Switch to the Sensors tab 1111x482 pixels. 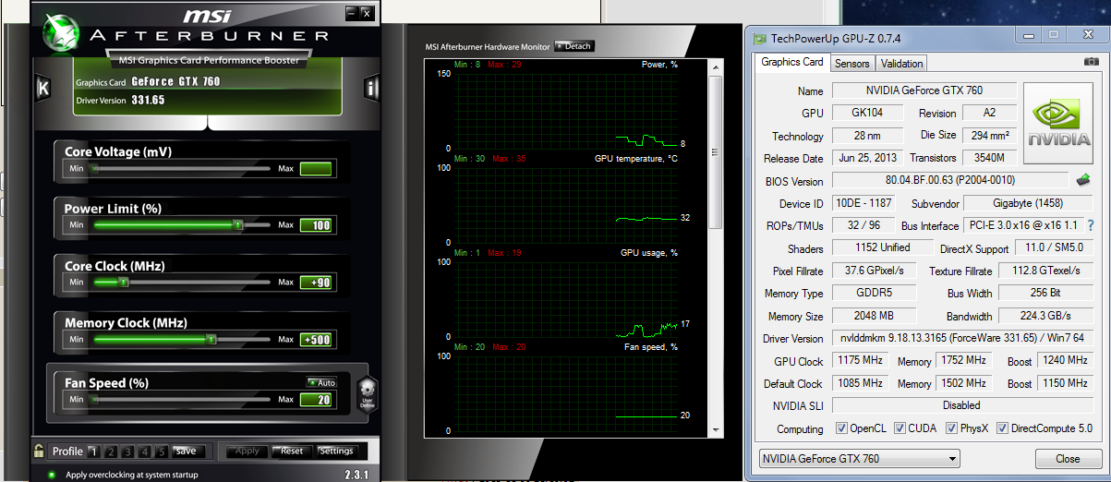(x=851, y=64)
